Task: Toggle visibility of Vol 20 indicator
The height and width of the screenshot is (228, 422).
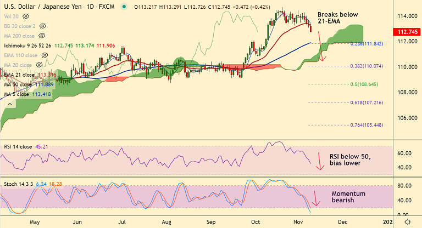Action: [x=26, y=16]
